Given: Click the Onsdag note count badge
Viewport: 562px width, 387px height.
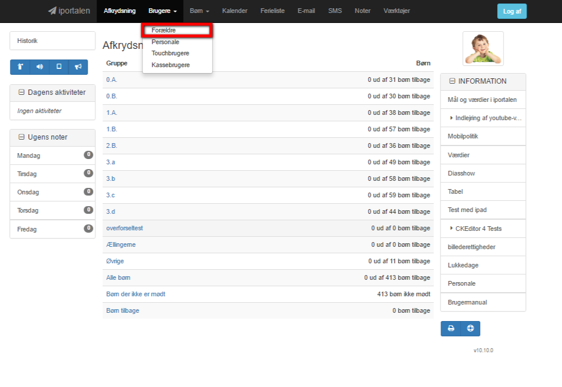Looking at the screenshot, I should (x=88, y=191).
